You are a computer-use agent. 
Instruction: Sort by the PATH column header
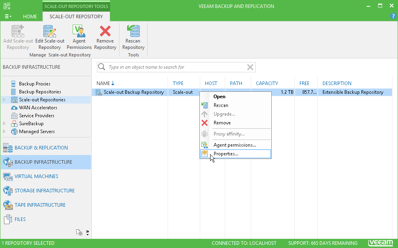pyautogui.click(x=236, y=83)
